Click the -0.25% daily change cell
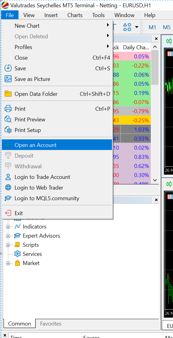The image size is (173, 338). pos(136,120)
